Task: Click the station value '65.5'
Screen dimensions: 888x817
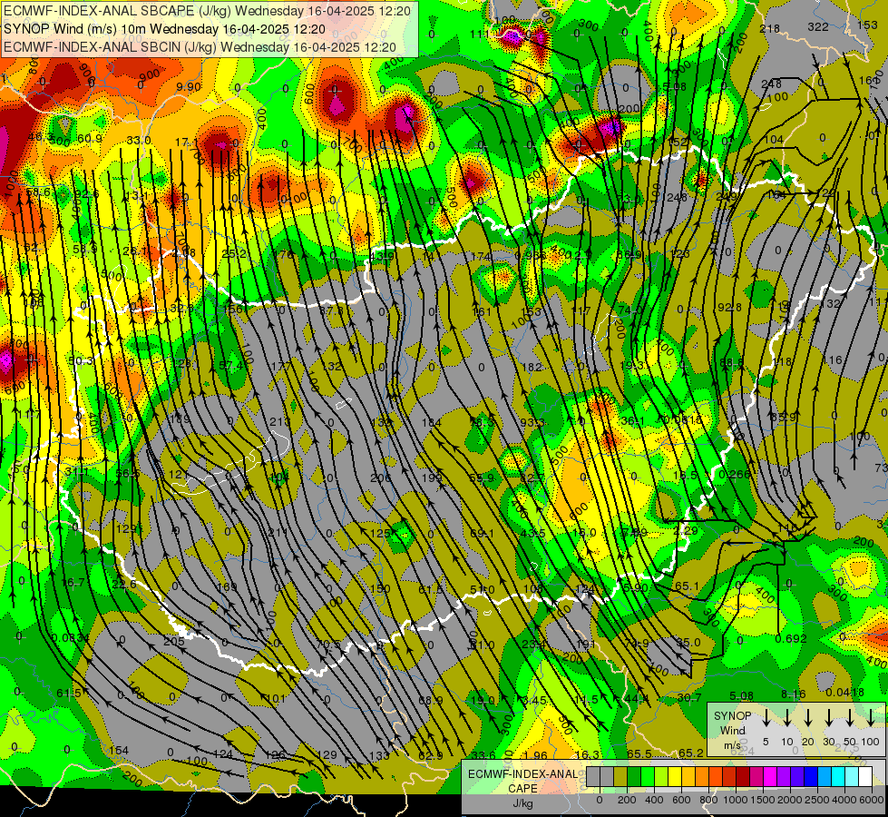Action: [x=639, y=753]
